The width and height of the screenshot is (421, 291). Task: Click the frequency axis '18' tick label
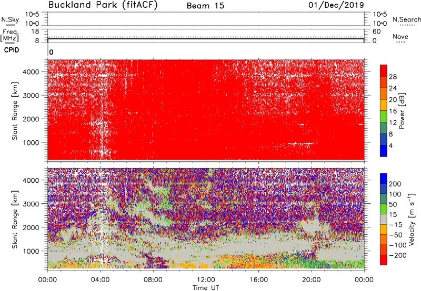35,32
